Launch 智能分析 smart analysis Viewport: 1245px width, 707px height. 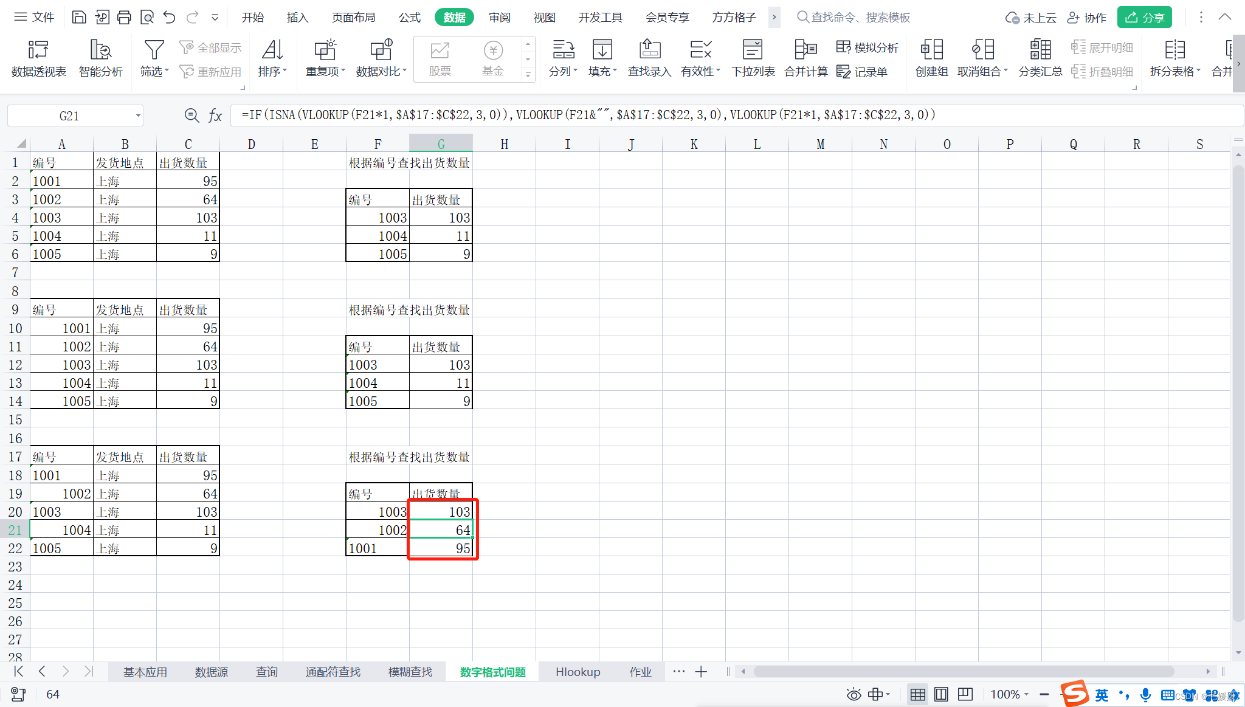coord(101,59)
